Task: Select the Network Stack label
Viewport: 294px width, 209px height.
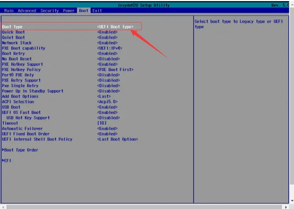Action: pos(16,43)
